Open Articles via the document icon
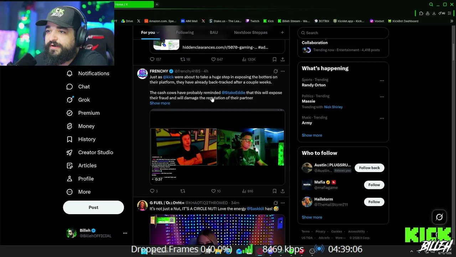 click(x=69, y=166)
